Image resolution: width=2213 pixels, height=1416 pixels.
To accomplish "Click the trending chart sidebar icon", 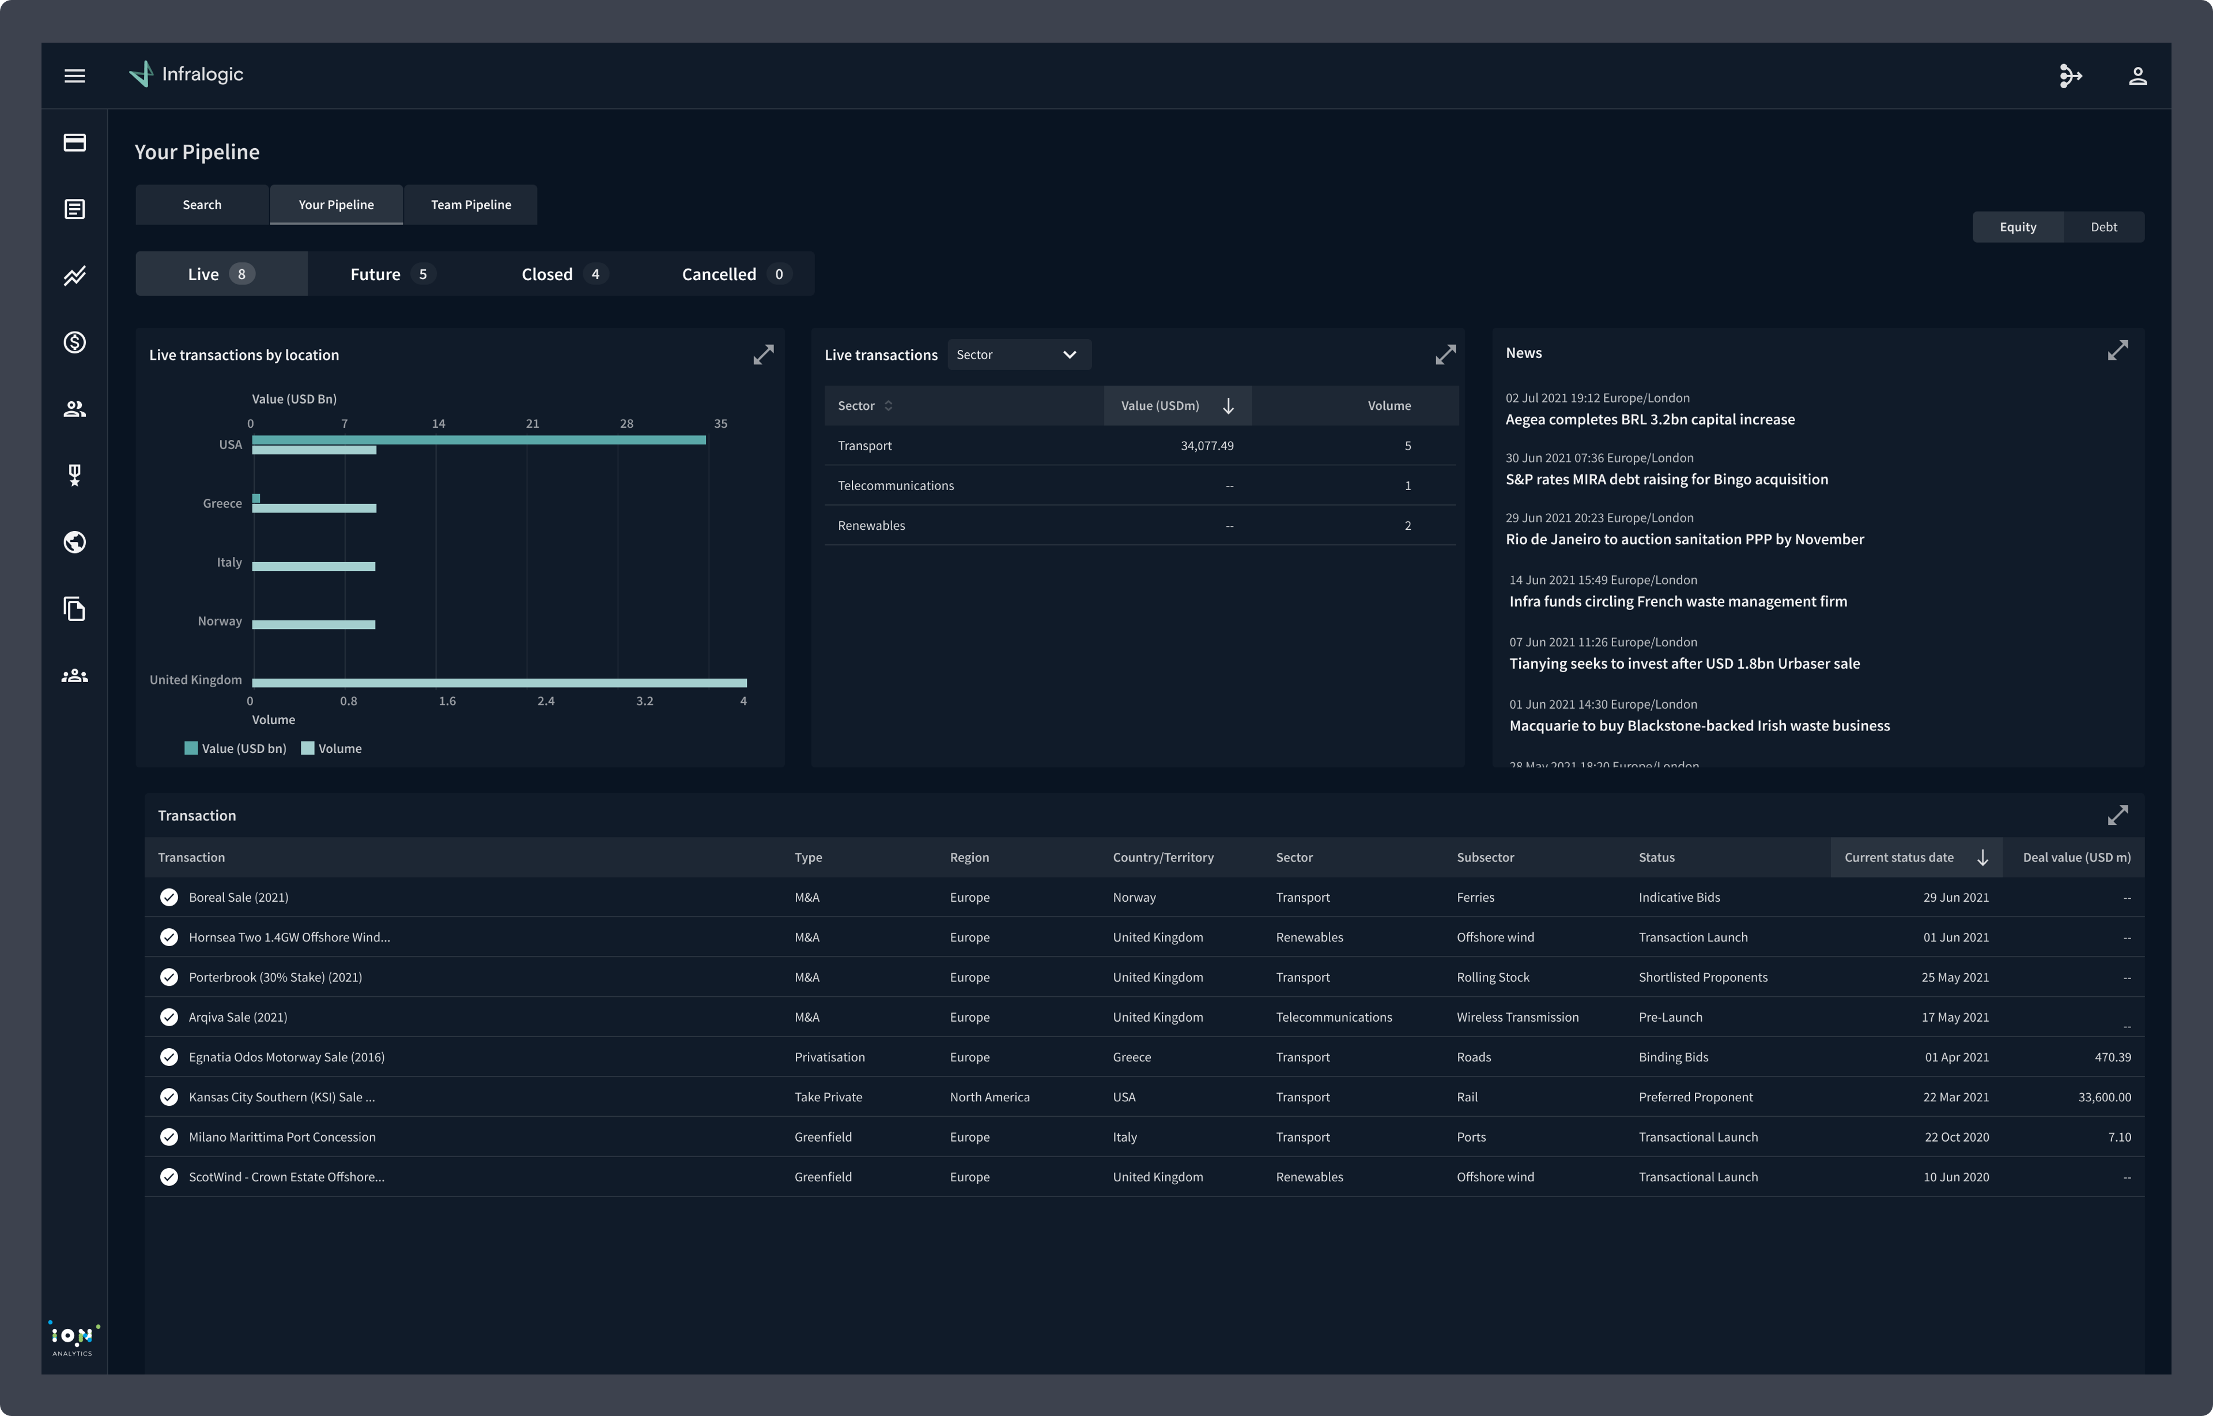I will (74, 276).
